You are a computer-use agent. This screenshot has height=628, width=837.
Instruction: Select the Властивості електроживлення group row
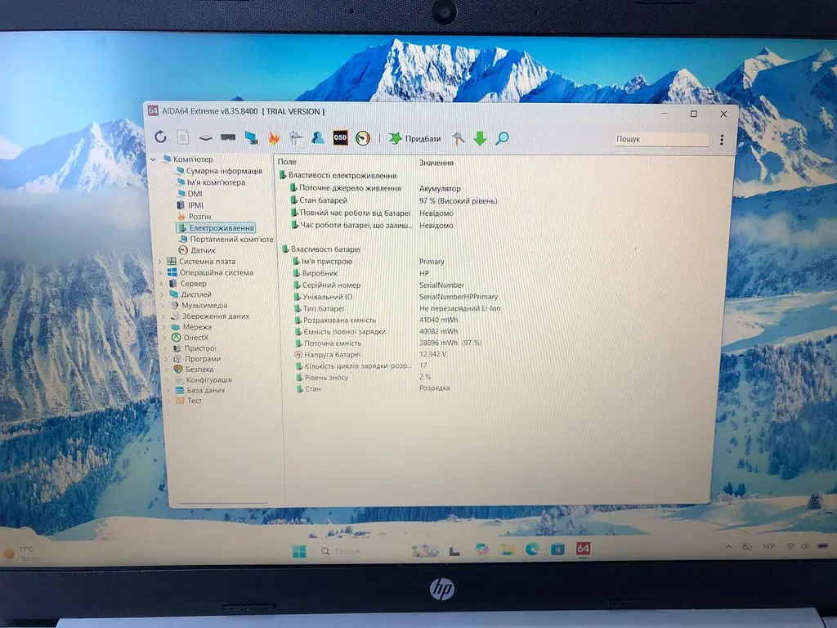click(x=338, y=175)
